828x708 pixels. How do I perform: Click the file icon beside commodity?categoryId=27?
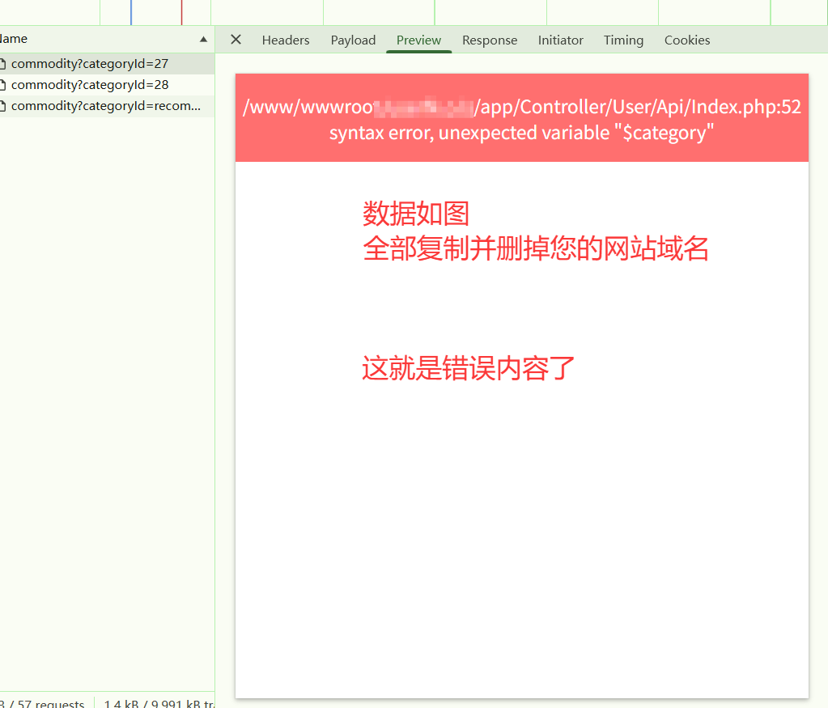(3, 64)
